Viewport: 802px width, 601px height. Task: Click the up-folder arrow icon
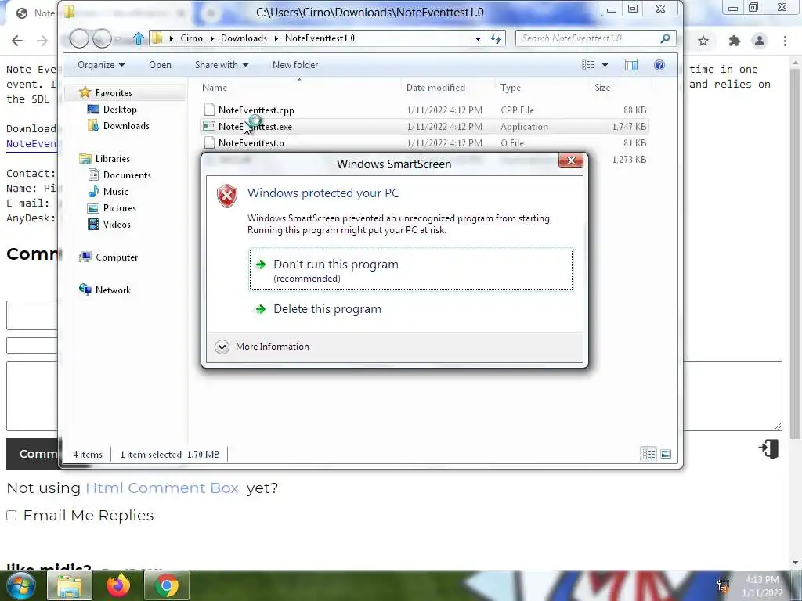138,38
